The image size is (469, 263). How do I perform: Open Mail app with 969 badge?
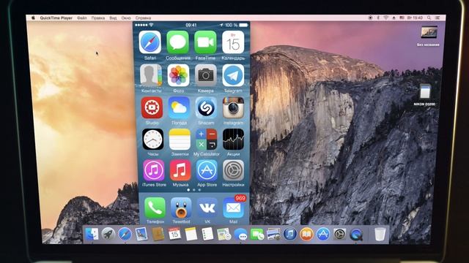point(234,207)
